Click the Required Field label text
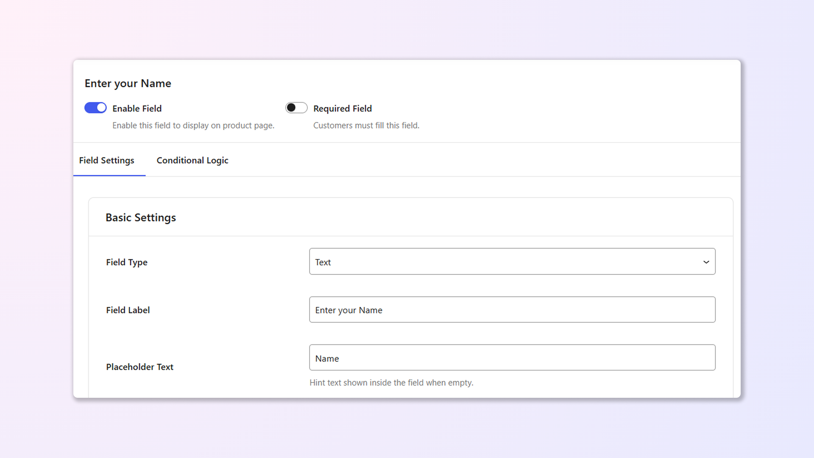Screen dimensions: 814x458 pos(342,109)
